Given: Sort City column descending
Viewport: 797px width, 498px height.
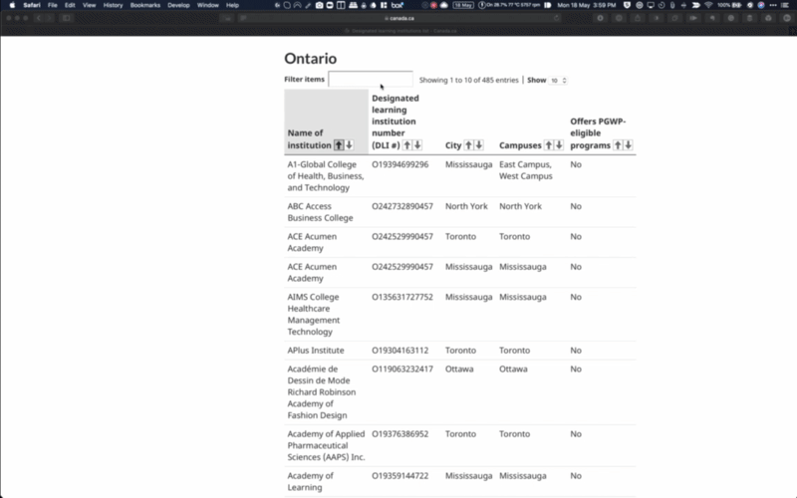Looking at the screenshot, I should [x=480, y=145].
